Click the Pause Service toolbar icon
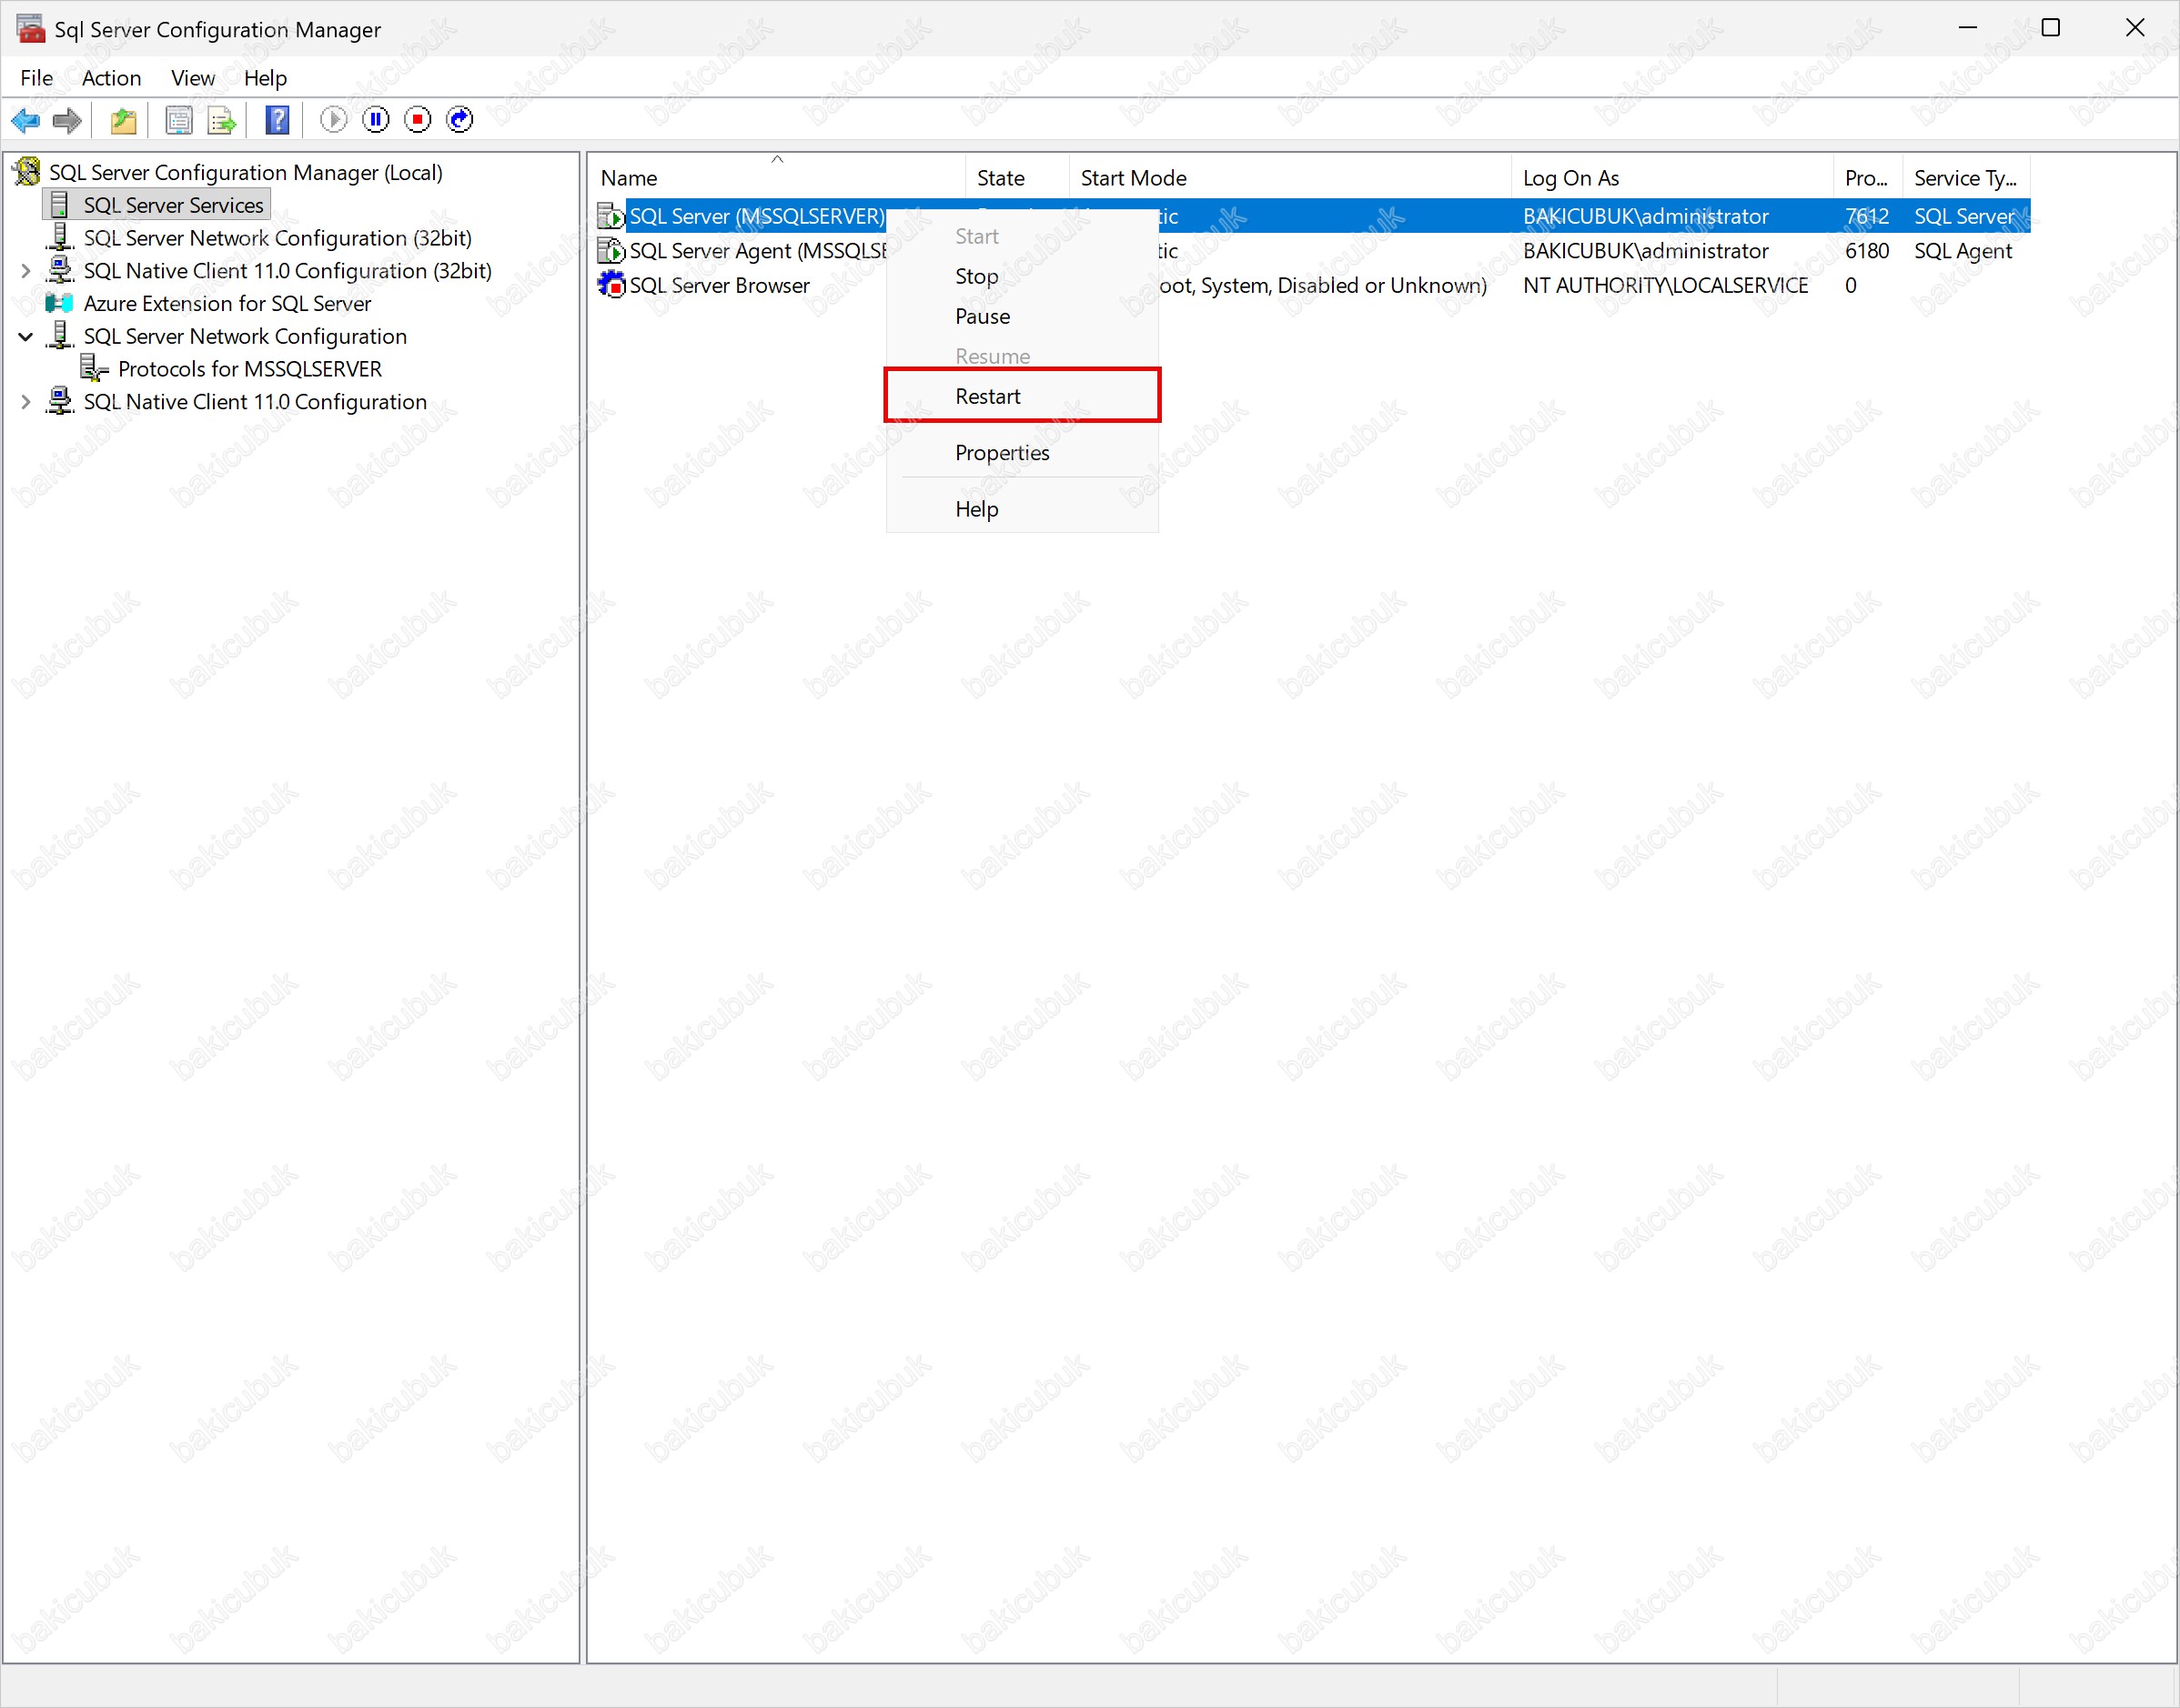2180x1708 pixels. 376,120
